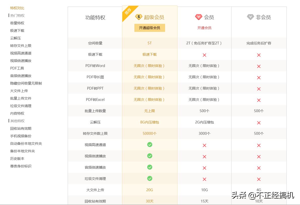Click the red X for 视频倍速播放 in the 会员 column
Viewport: 300px width, 205px height.
(204, 156)
